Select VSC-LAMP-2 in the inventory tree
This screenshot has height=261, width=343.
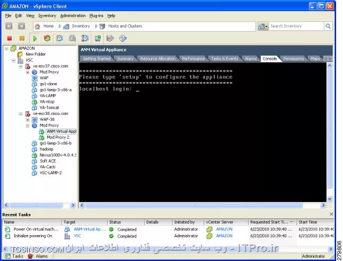[x=51, y=173]
